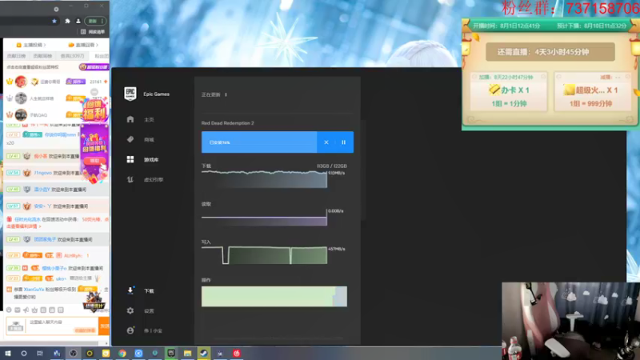Viewport: 640px width, 360px height.
Task: Click the envelope icon in chat toolbar
Action: point(17,310)
